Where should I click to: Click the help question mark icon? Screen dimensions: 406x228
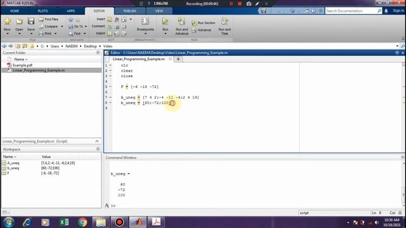pos(313,11)
